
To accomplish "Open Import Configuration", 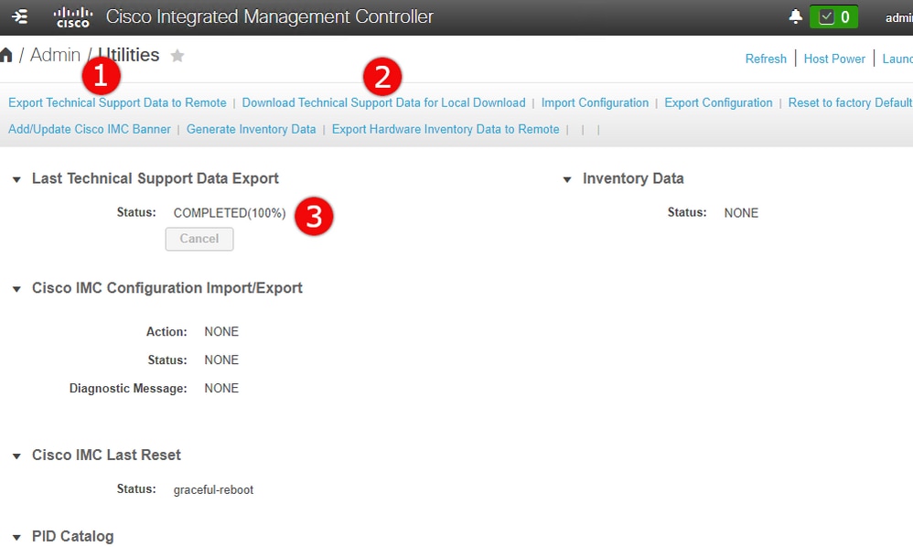I will (595, 102).
